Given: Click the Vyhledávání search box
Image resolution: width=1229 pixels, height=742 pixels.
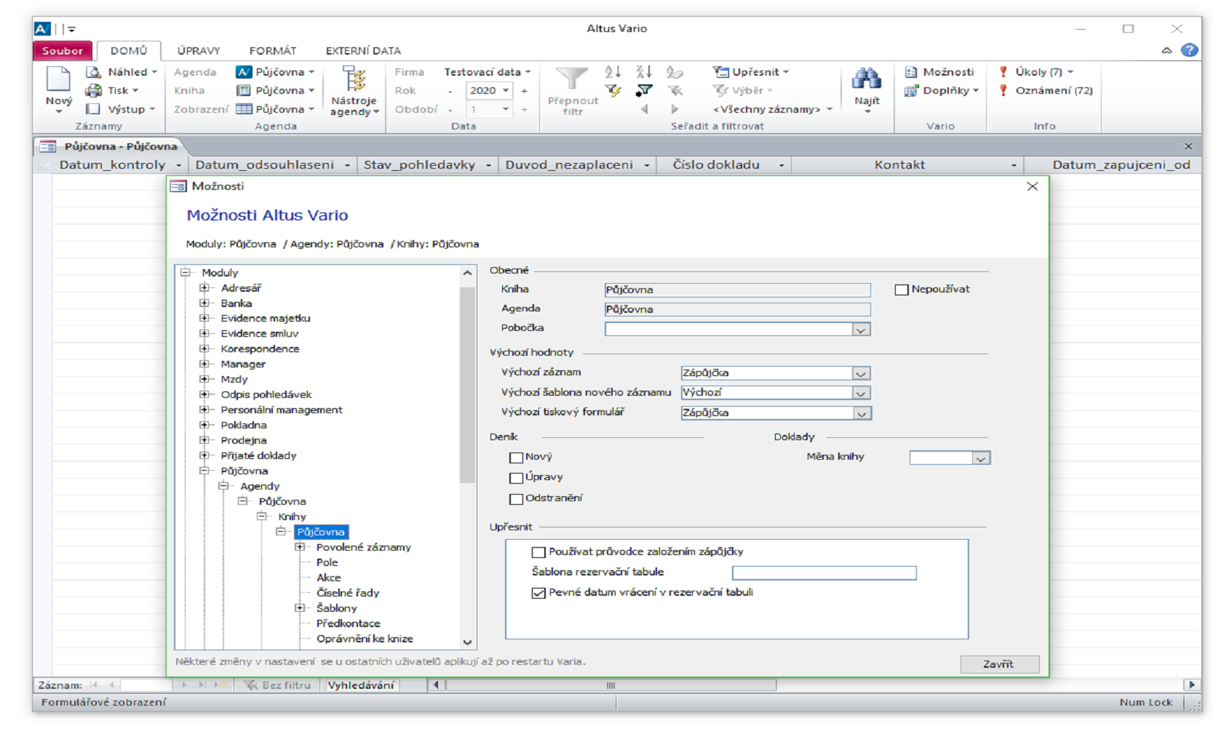Looking at the screenshot, I should (361, 685).
